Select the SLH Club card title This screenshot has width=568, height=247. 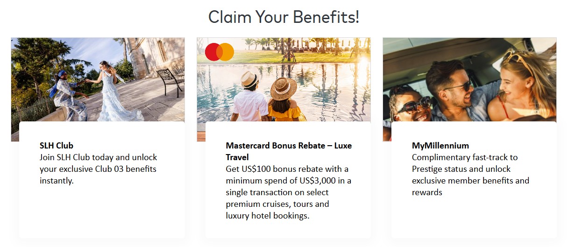(57, 146)
